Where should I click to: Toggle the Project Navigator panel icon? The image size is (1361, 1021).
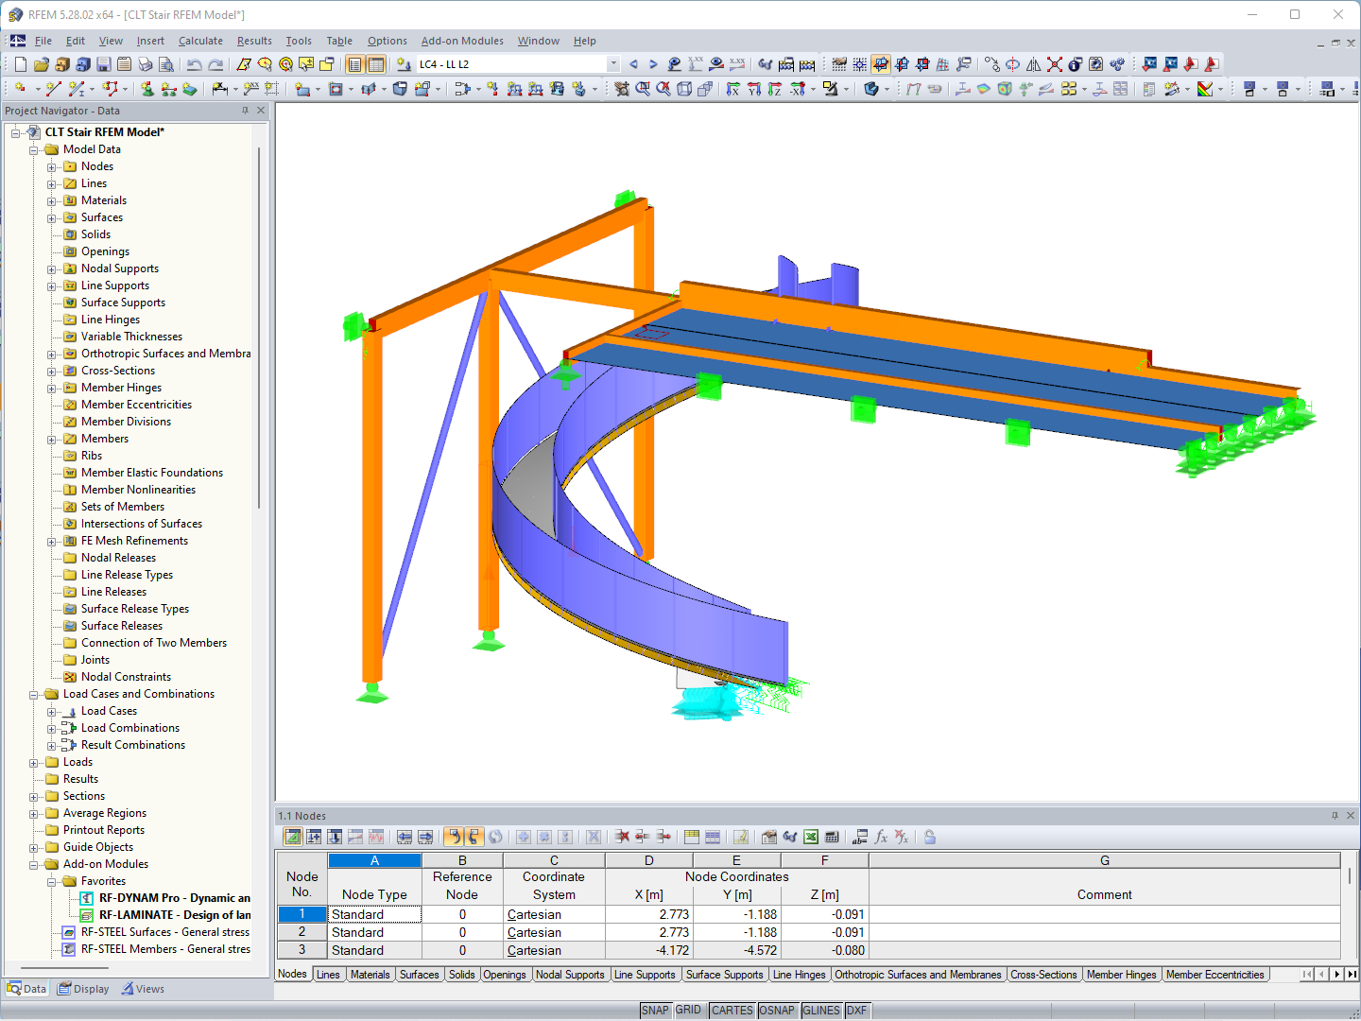[x=354, y=64]
